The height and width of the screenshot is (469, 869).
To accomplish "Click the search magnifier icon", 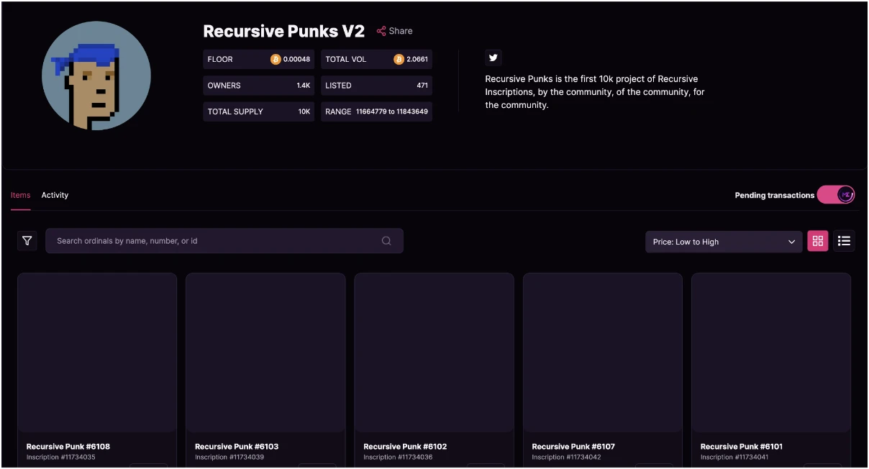I will pyautogui.click(x=386, y=241).
